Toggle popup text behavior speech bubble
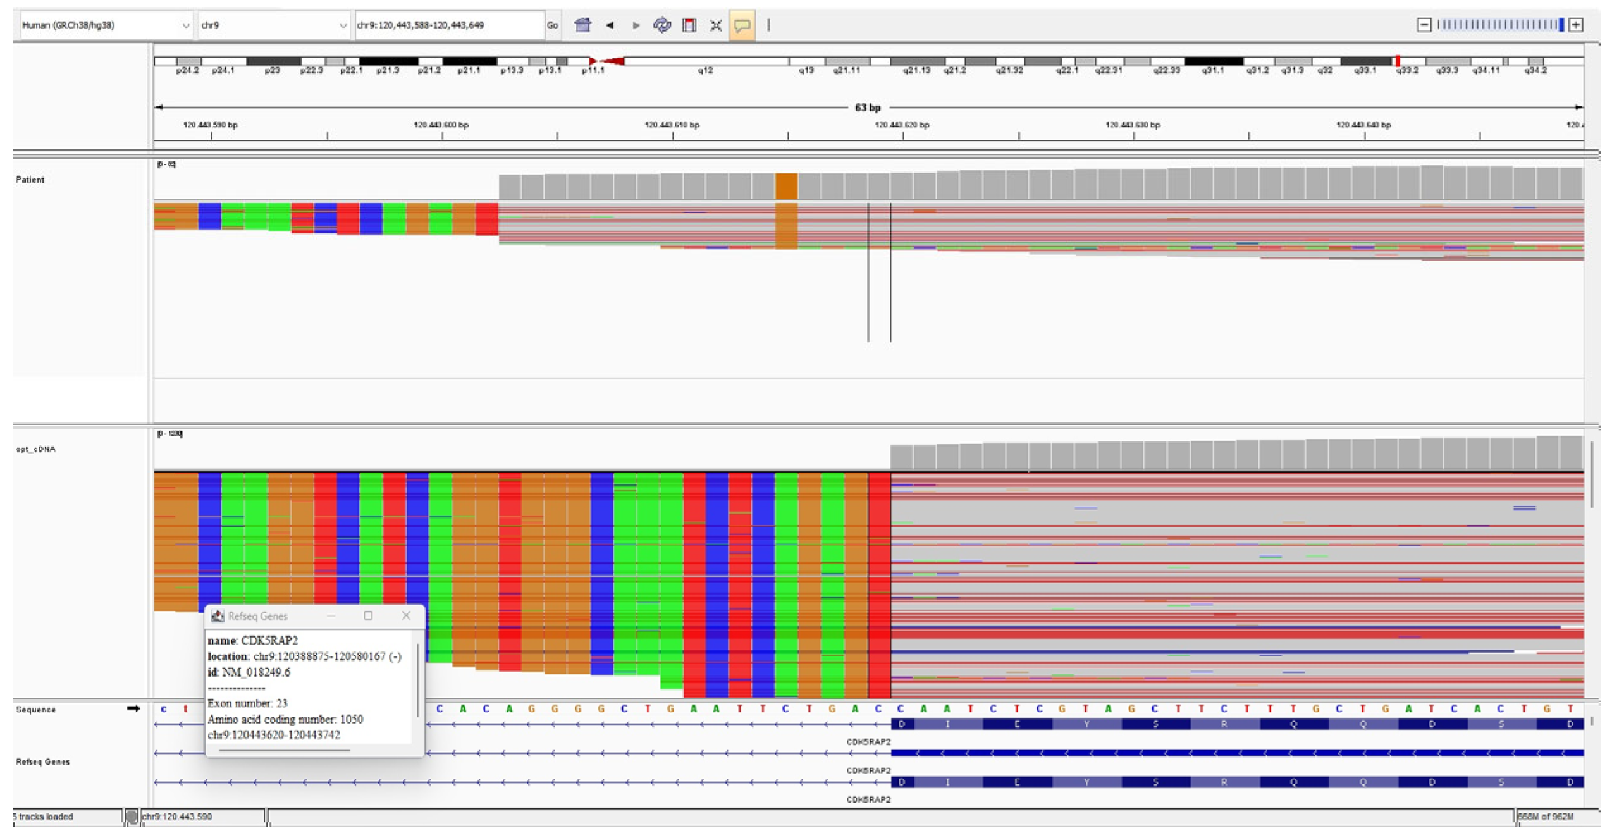This screenshot has width=1612, height=838. coord(741,25)
